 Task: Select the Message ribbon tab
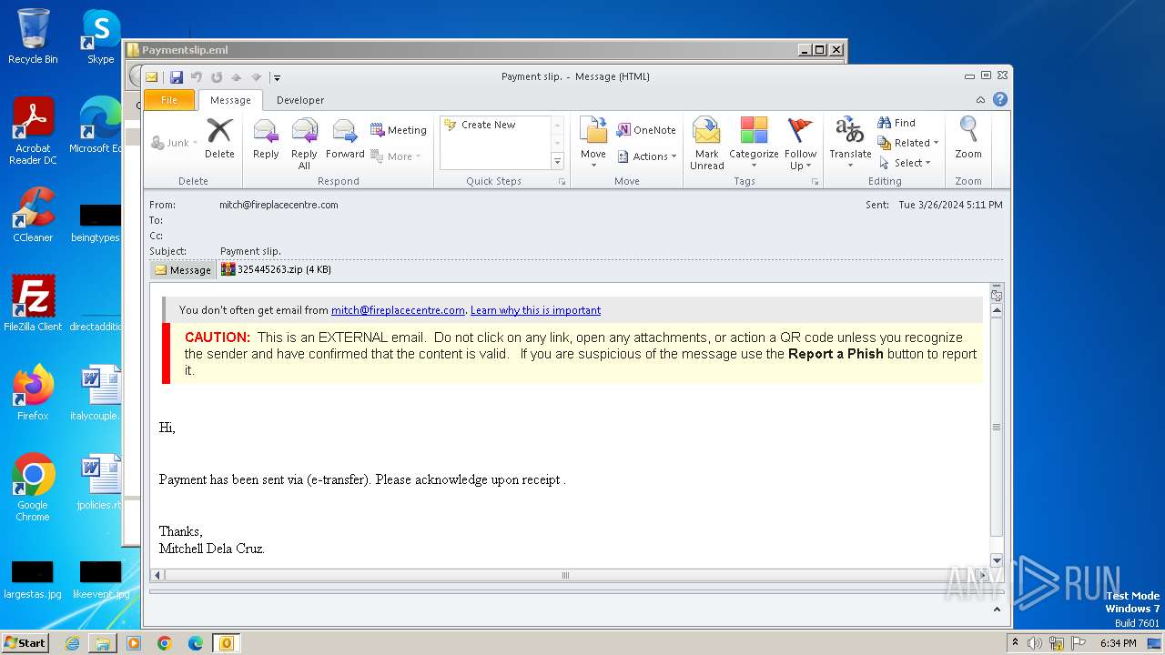pyautogui.click(x=230, y=100)
